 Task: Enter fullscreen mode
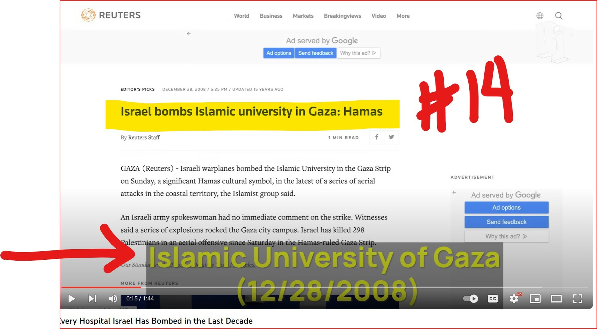tap(577, 299)
